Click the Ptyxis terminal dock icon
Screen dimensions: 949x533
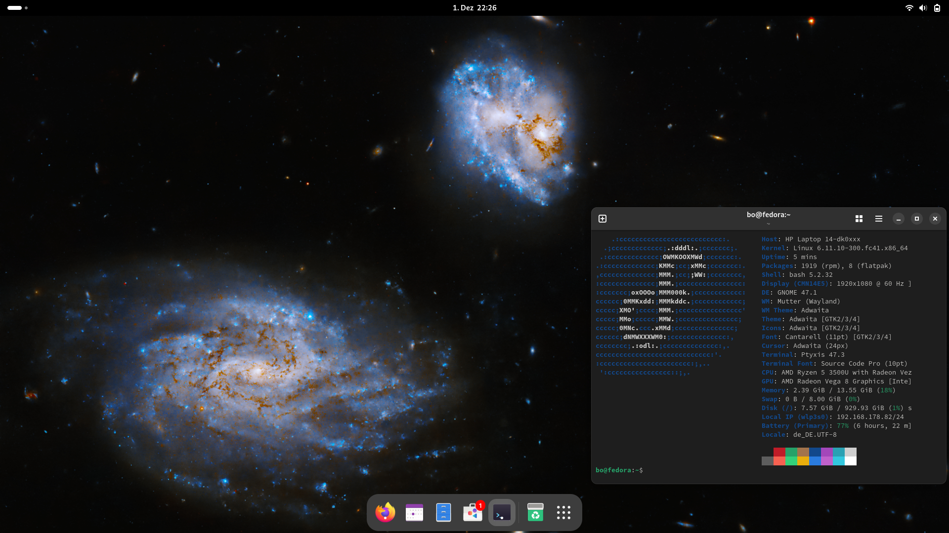point(502,512)
